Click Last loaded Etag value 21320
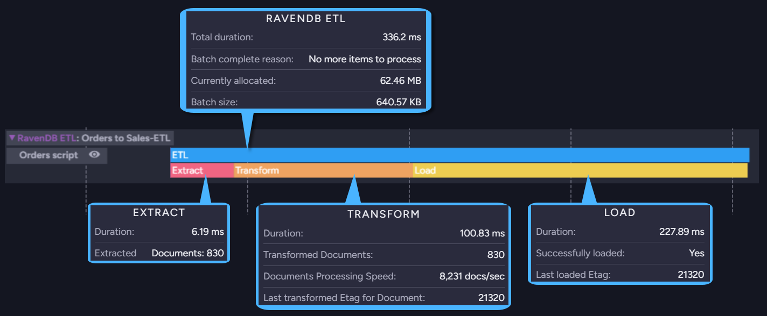Screen dimensions: 767x316 691,275
